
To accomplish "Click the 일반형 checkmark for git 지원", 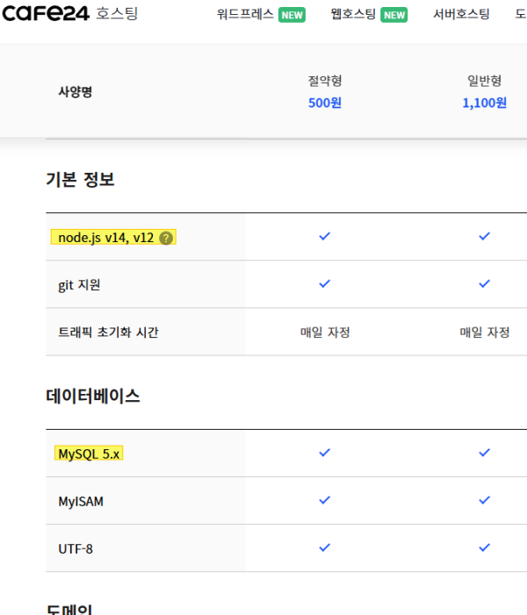I will tap(484, 284).
